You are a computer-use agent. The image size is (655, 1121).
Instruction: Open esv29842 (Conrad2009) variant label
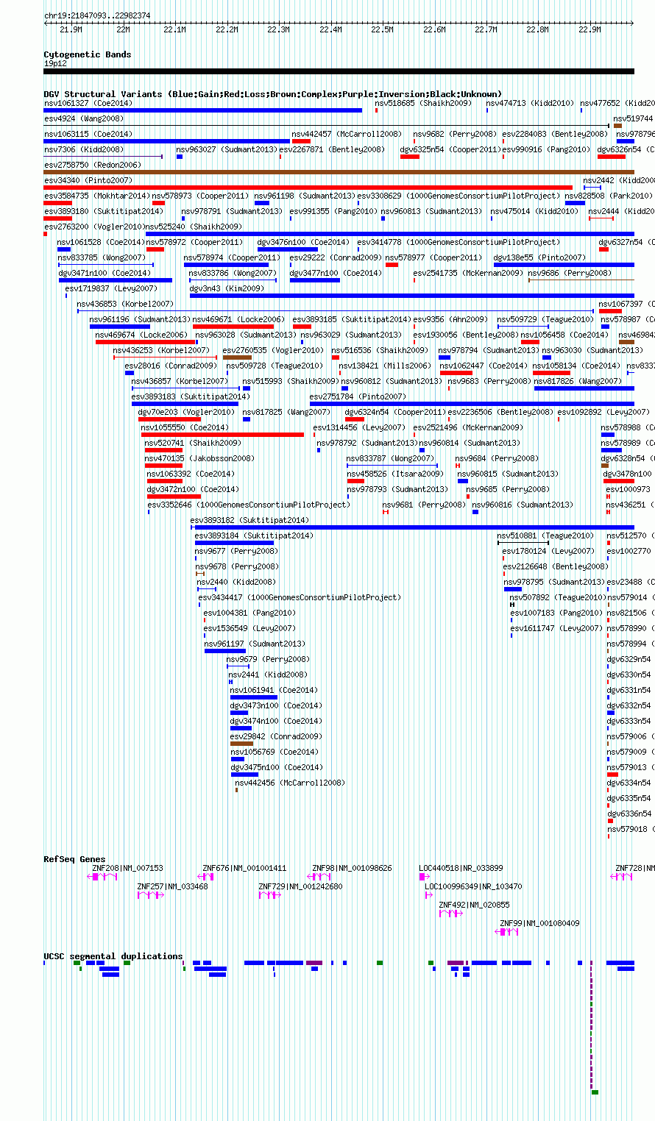click(276, 737)
